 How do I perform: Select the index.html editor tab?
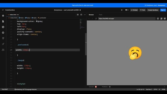13,15
